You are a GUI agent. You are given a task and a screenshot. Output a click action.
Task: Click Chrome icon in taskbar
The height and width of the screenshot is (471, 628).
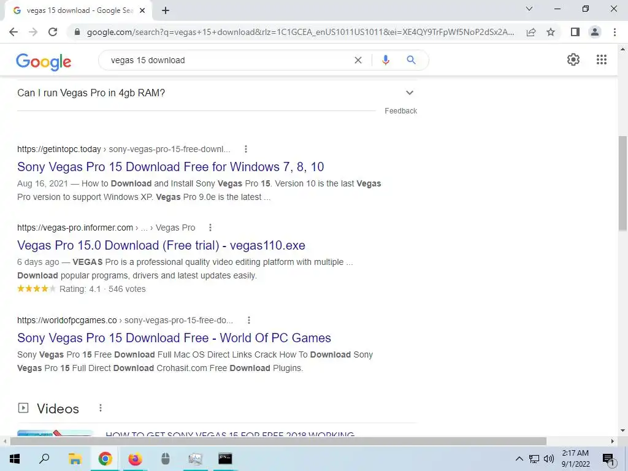tap(105, 459)
